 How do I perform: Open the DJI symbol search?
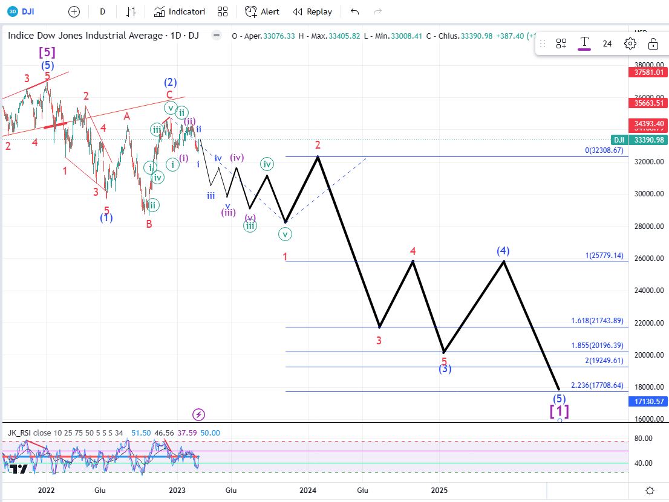[x=21, y=11]
